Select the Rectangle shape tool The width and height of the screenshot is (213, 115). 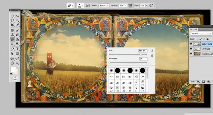[17, 54]
